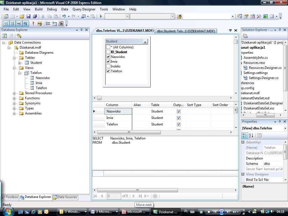Switch Properties to Categorized view
The image size is (288, 216).
point(245,136)
